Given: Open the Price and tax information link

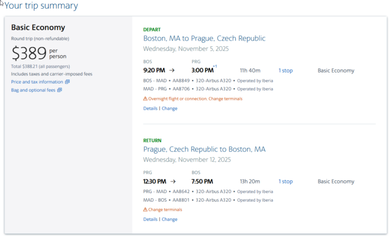Looking at the screenshot, I should (x=37, y=82).
